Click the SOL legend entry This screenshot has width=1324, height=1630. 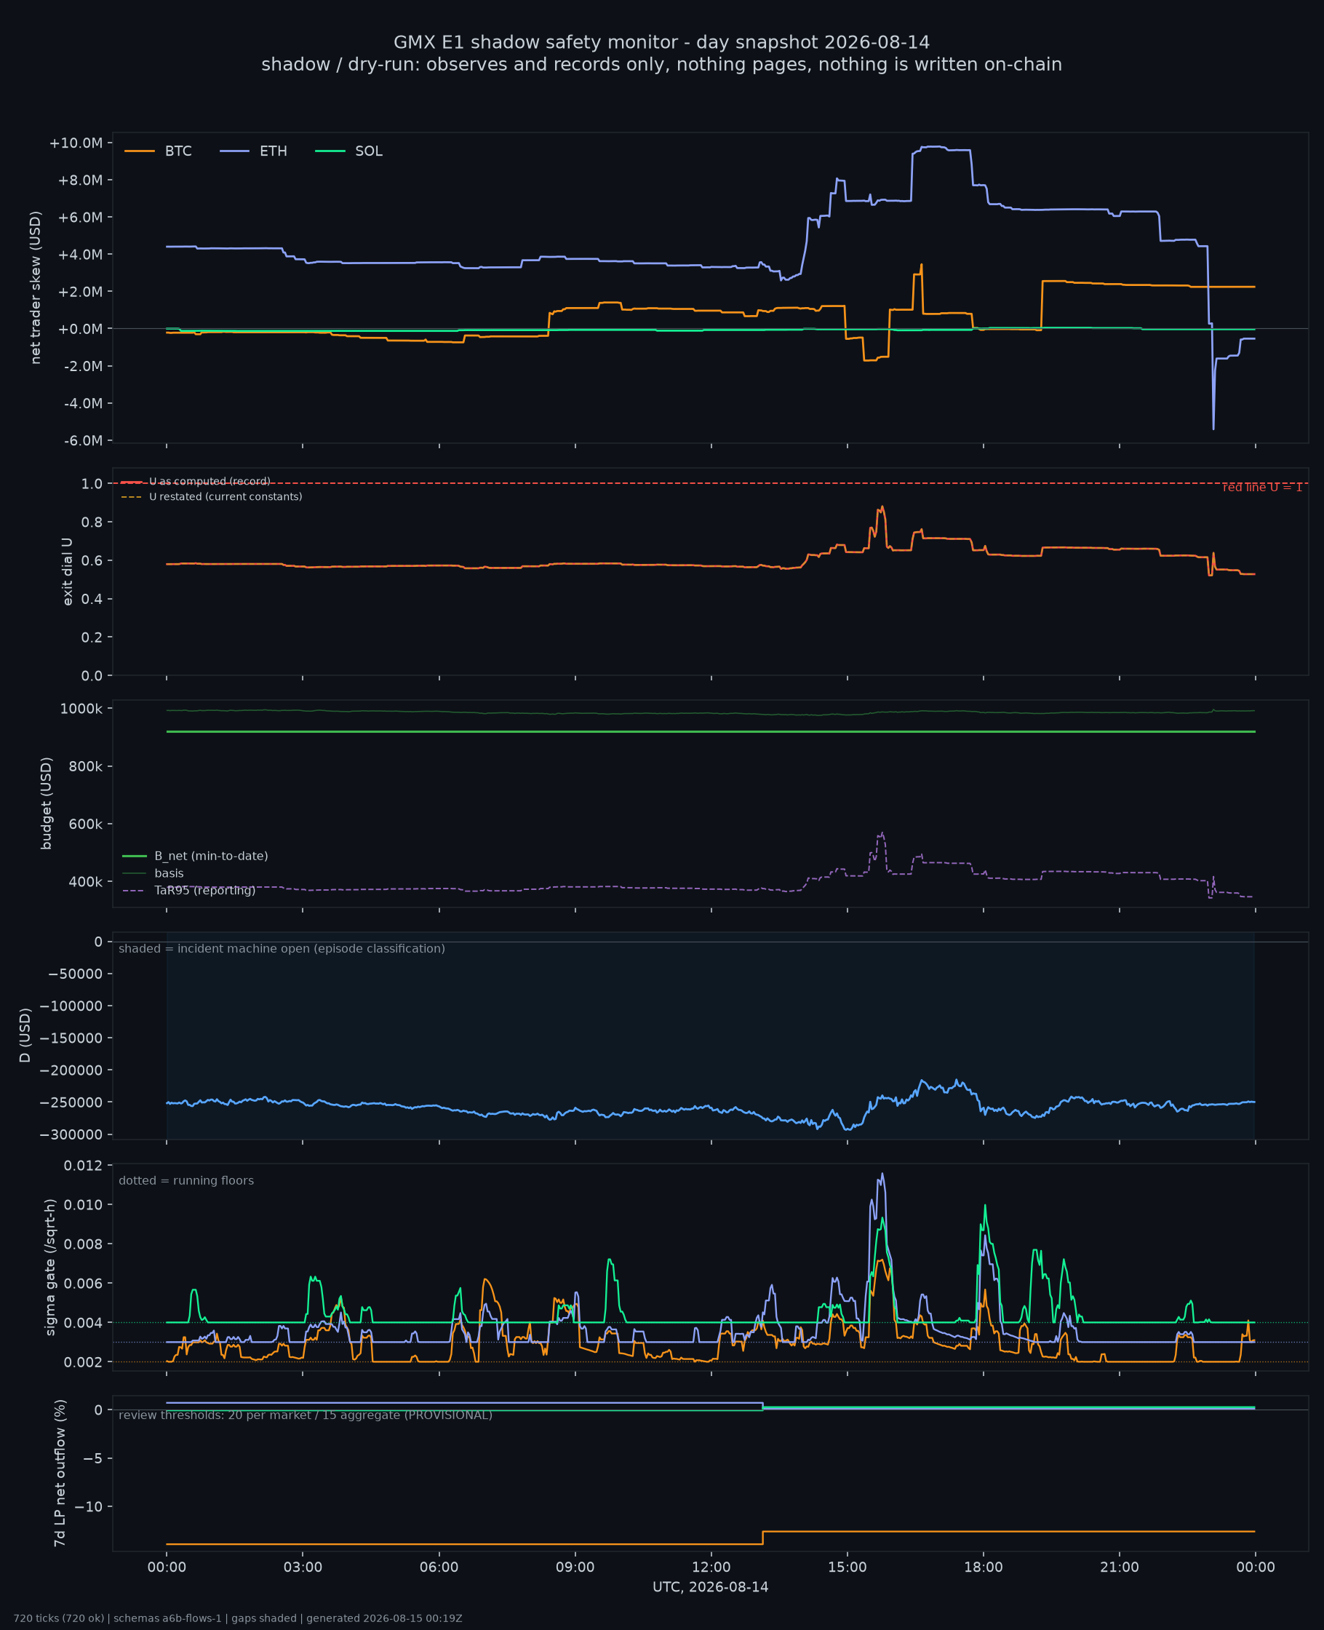(x=348, y=151)
